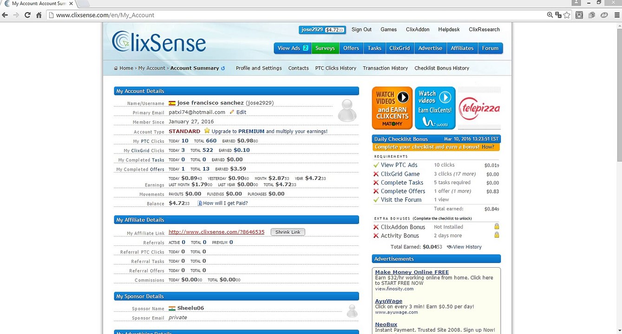Bookmark this page with the star icon

tap(567, 15)
